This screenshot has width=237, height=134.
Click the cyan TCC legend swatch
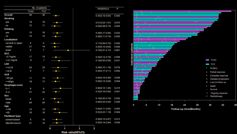pyautogui.click(x=207, y=64)
